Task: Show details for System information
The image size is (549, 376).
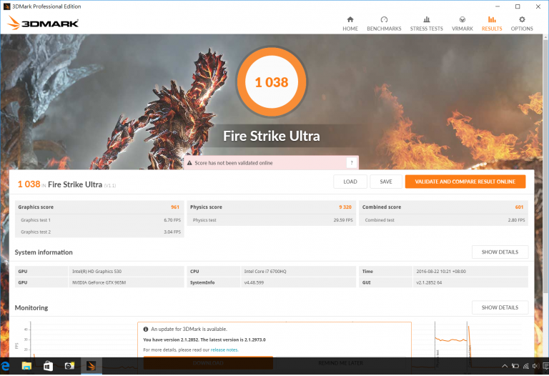Action: coord(500,252)
